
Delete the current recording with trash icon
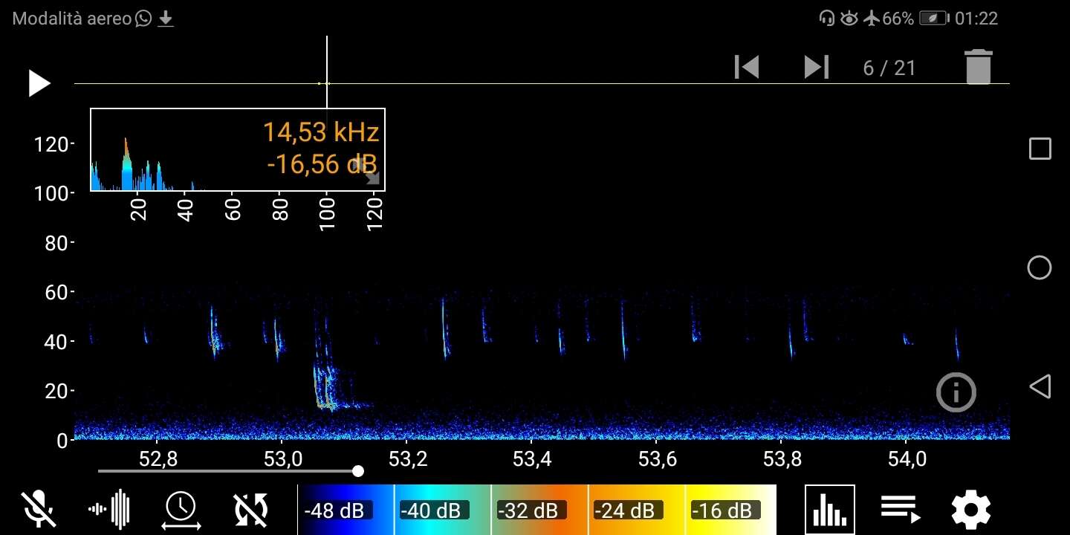(x=979, y=67)
